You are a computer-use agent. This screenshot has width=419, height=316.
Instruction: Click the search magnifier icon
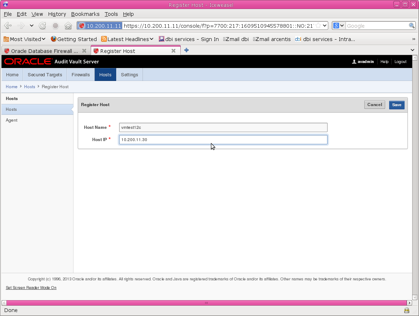tap(411, 26)
